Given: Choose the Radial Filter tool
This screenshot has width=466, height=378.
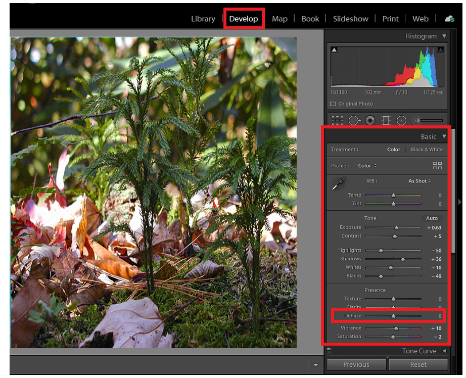Looking at the screenshot, I should tap(402, 120).
